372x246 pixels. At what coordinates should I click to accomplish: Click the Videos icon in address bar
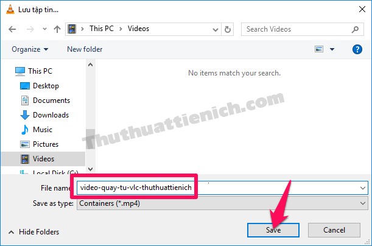[72, 29]
